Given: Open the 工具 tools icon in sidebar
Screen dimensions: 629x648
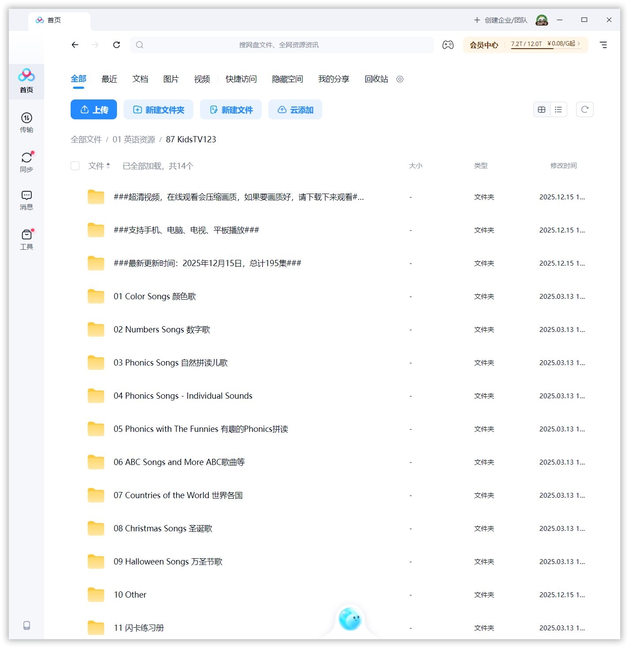Looking at the screenshot, I should pyautogui.click(x=26, y=239).
